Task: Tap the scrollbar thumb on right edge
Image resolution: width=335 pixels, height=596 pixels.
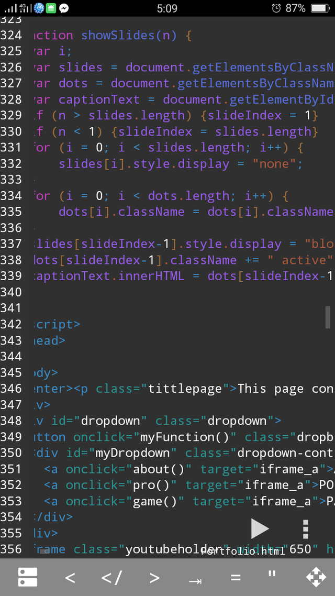Action: [x=327, y=317]
